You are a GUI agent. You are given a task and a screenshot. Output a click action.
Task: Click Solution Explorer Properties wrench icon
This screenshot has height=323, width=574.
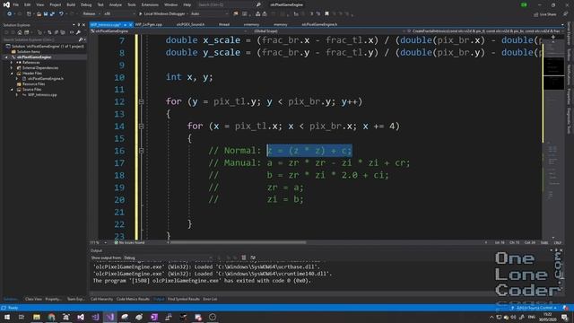tap(78, 32)
